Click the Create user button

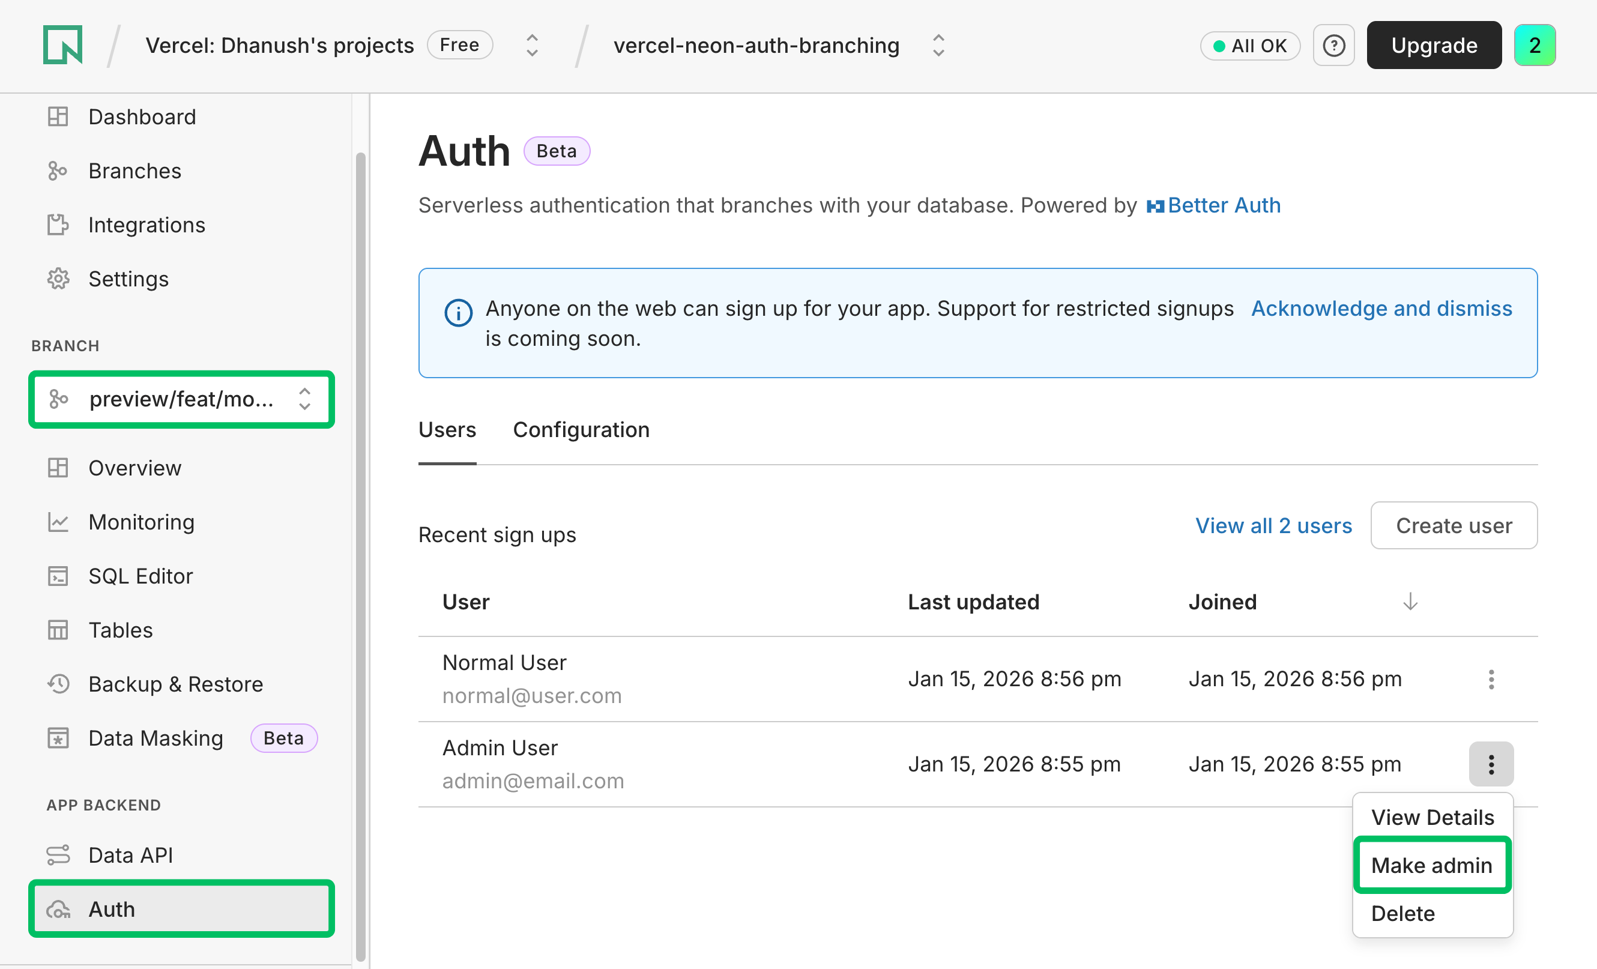click(1453, 525)
